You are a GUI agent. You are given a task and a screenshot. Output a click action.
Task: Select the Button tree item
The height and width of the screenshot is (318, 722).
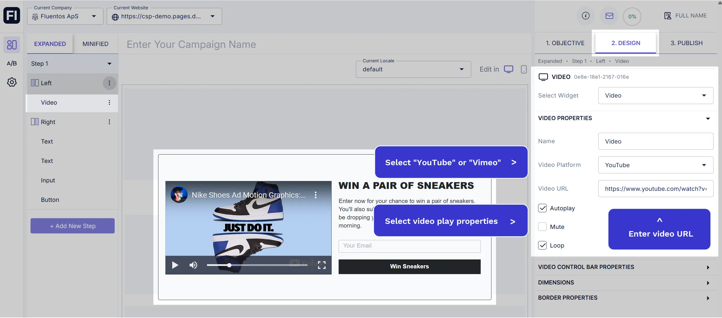pyautogui.click(x=72, y=200)
